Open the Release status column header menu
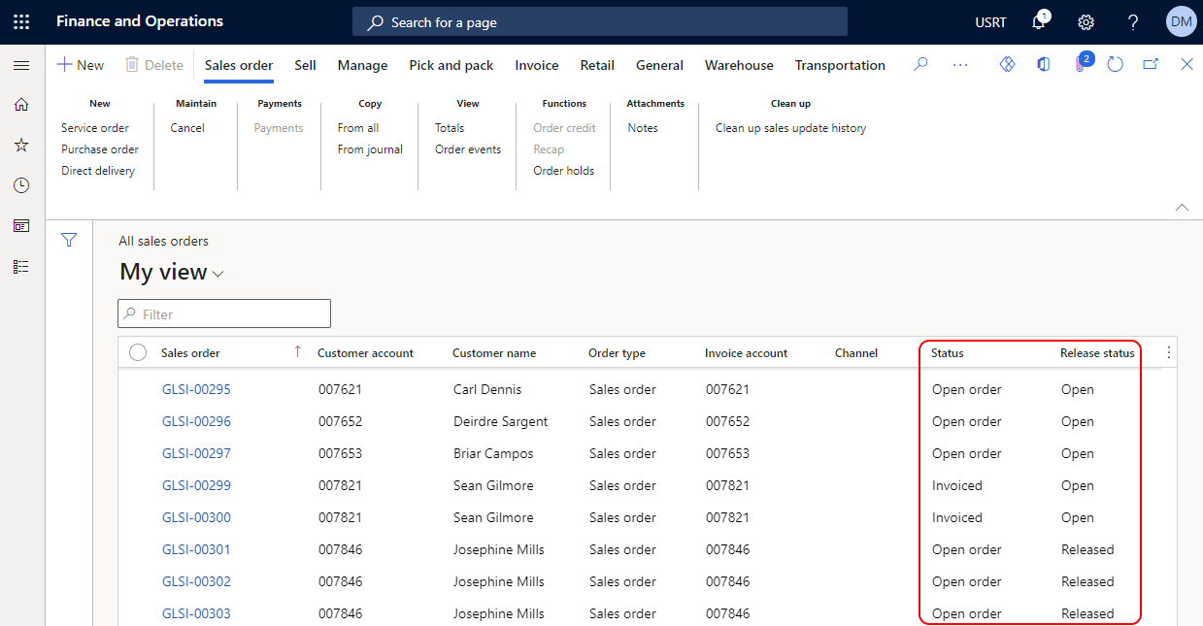 tap(1097, 353)
